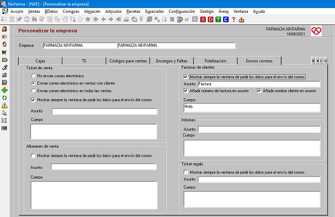Image resolution: width=335 pixels, height=217 pixels.
Task: Toggle 'Añadir nombre cliente en asunto'
Action: click(x=259, y=91)
